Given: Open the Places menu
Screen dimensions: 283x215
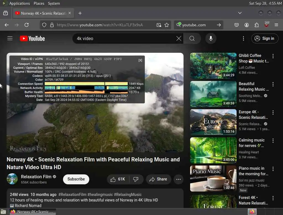Looking at the screenshot, I should coord(39,3).
